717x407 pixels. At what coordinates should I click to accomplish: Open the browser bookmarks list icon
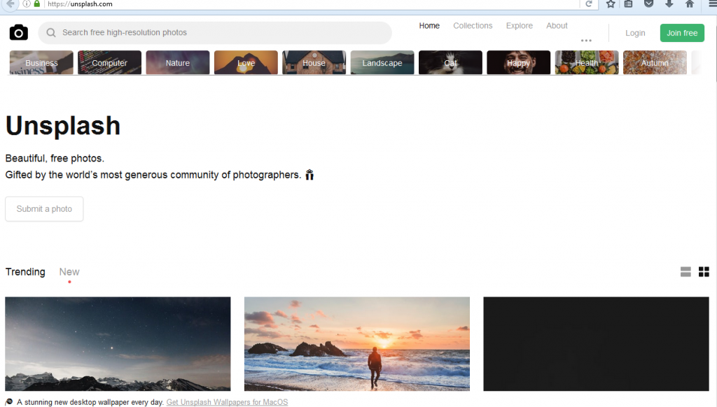(629, 4)
